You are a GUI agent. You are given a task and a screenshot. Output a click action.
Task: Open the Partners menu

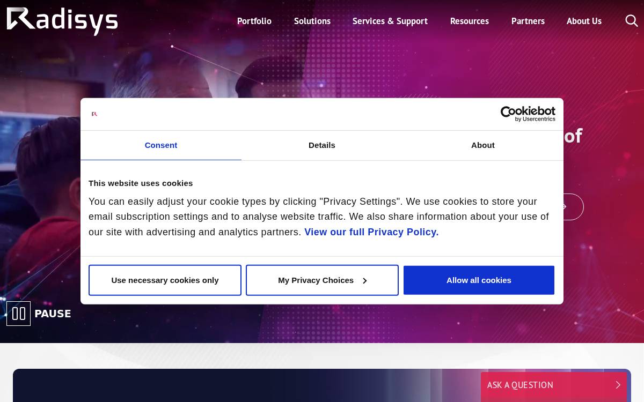(x=528, y=21)
